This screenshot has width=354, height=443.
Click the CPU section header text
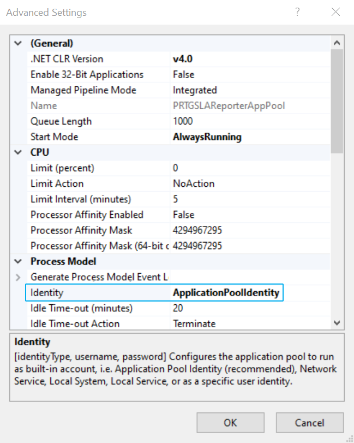click(40, 152)
